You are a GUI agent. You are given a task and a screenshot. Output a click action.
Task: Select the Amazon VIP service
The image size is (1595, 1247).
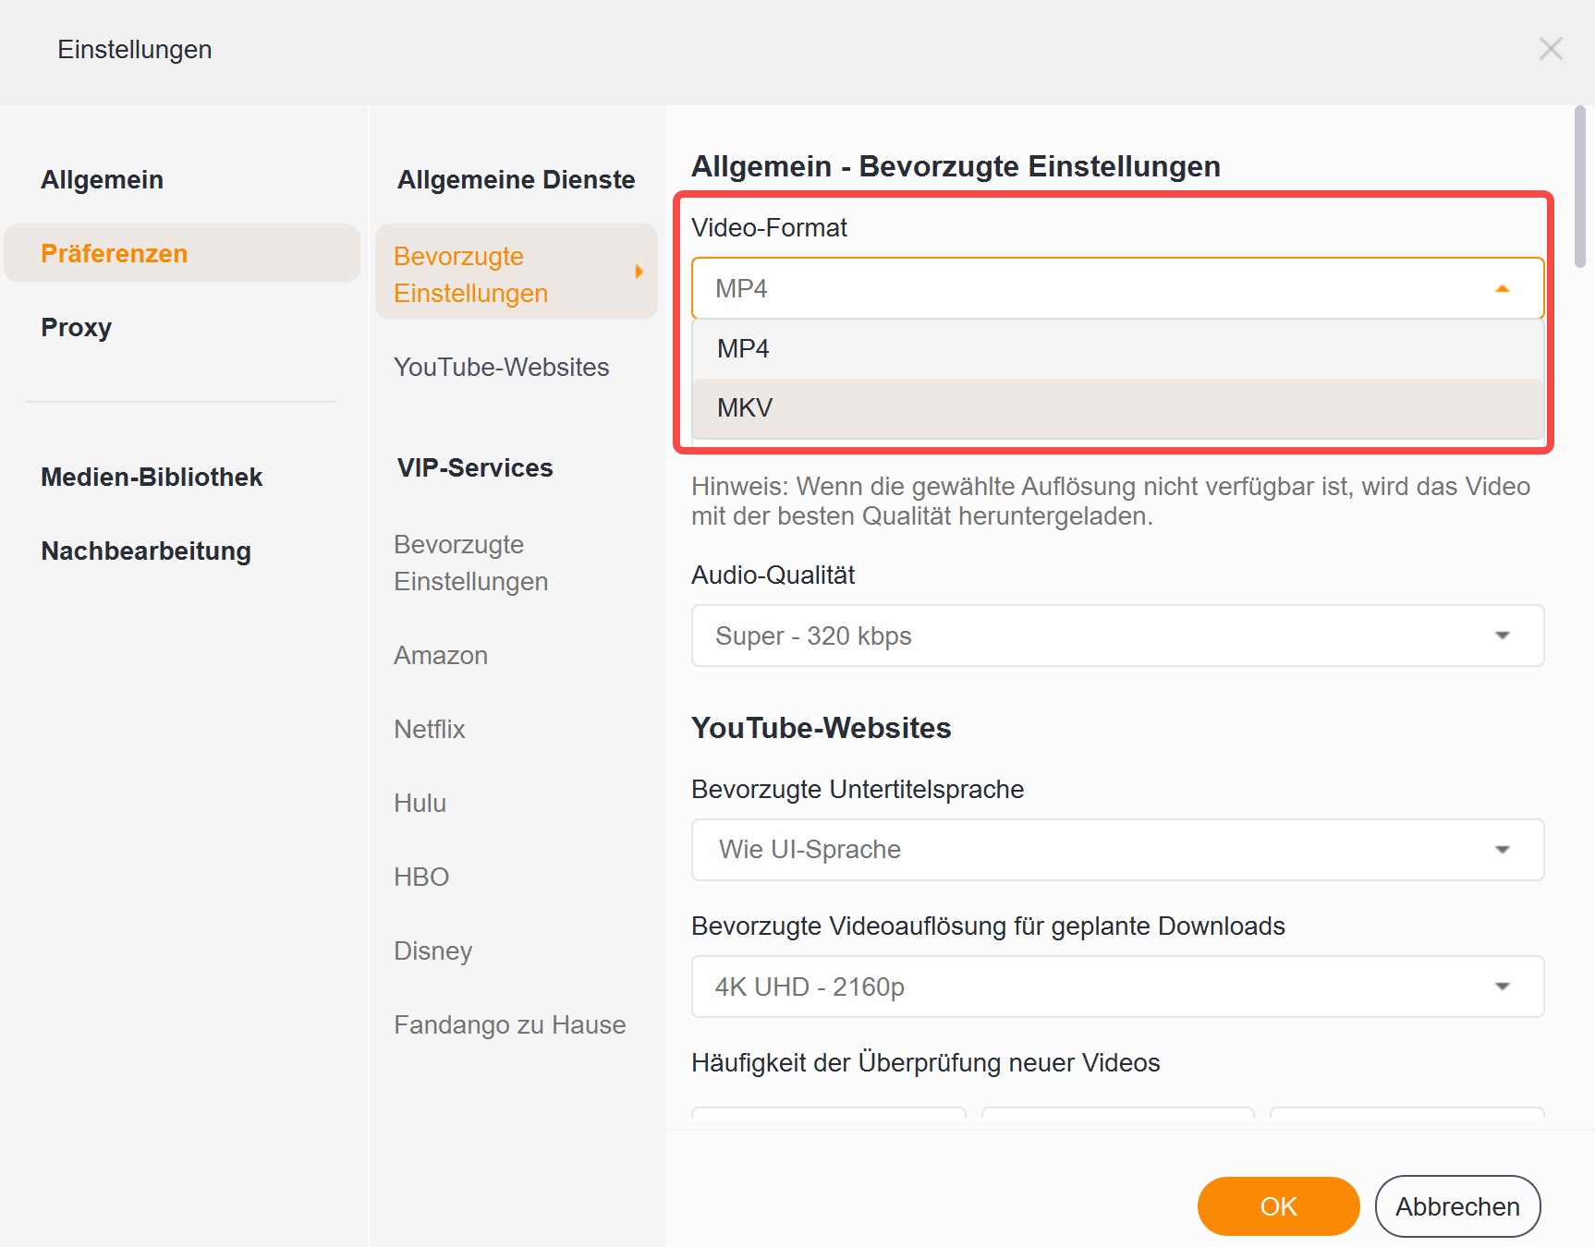[x=441, y=655]
